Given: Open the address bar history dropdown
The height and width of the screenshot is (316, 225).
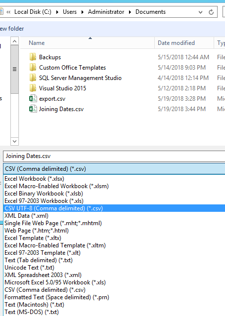Looking at the screenshot, I should pos(200,12).
